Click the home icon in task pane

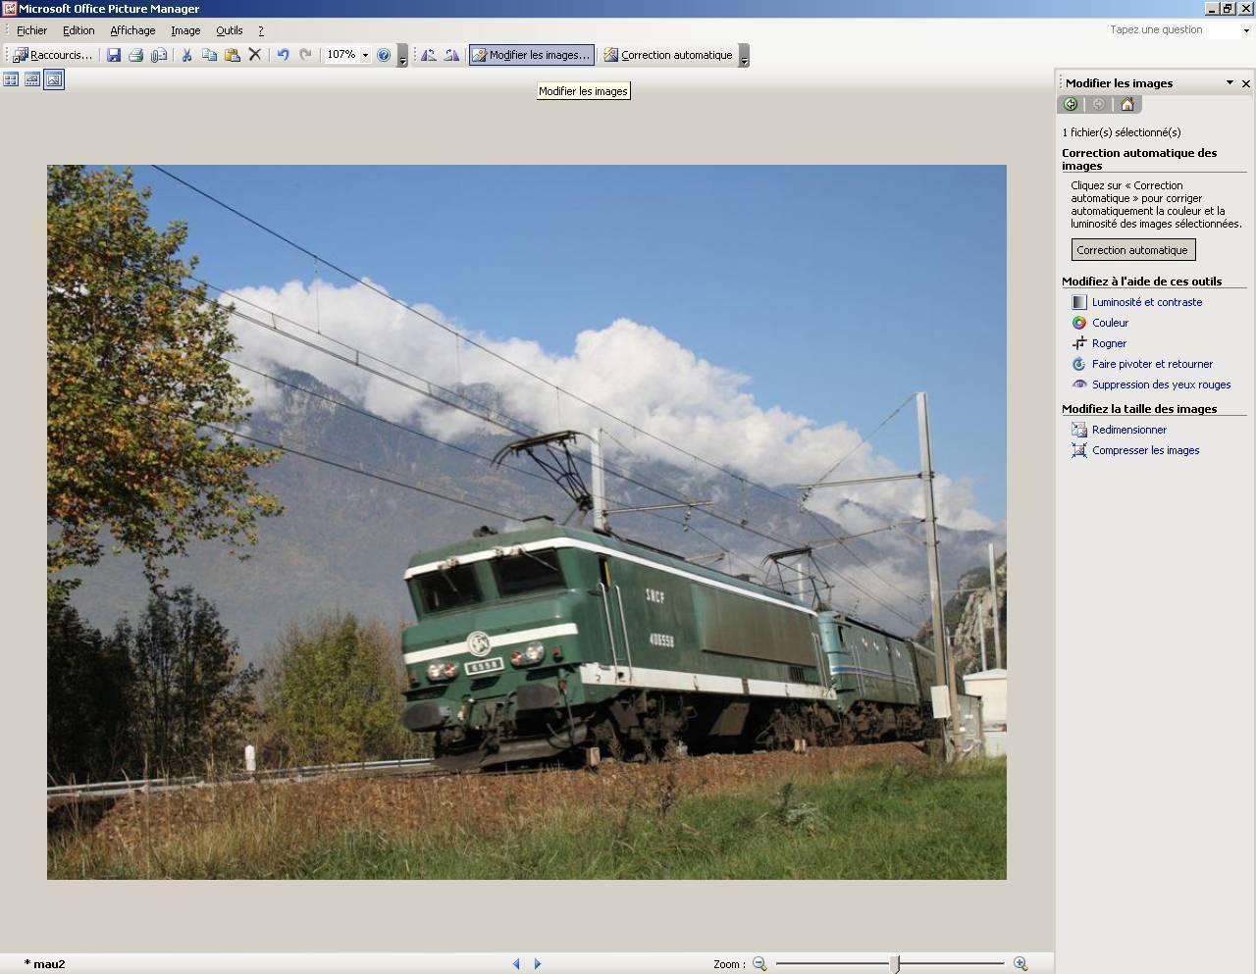coord(1127,104)
